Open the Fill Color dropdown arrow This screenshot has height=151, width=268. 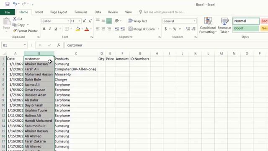(82, 29)
